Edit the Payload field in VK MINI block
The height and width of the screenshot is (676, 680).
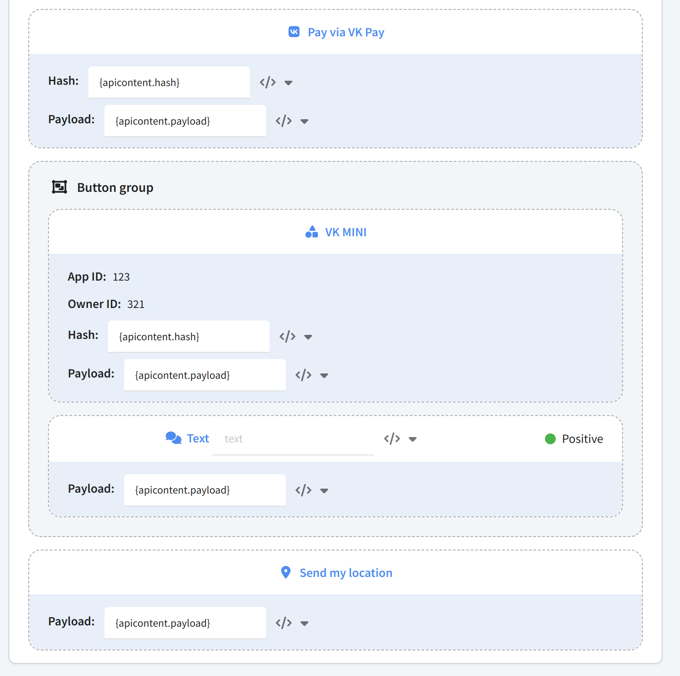205,375
